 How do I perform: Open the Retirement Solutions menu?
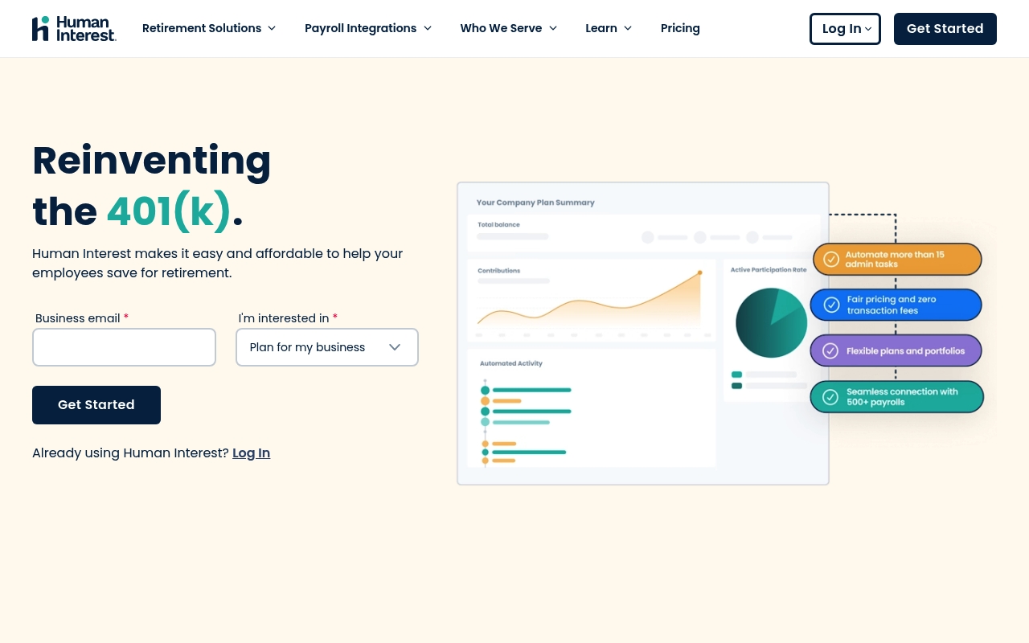coord(209,28)
